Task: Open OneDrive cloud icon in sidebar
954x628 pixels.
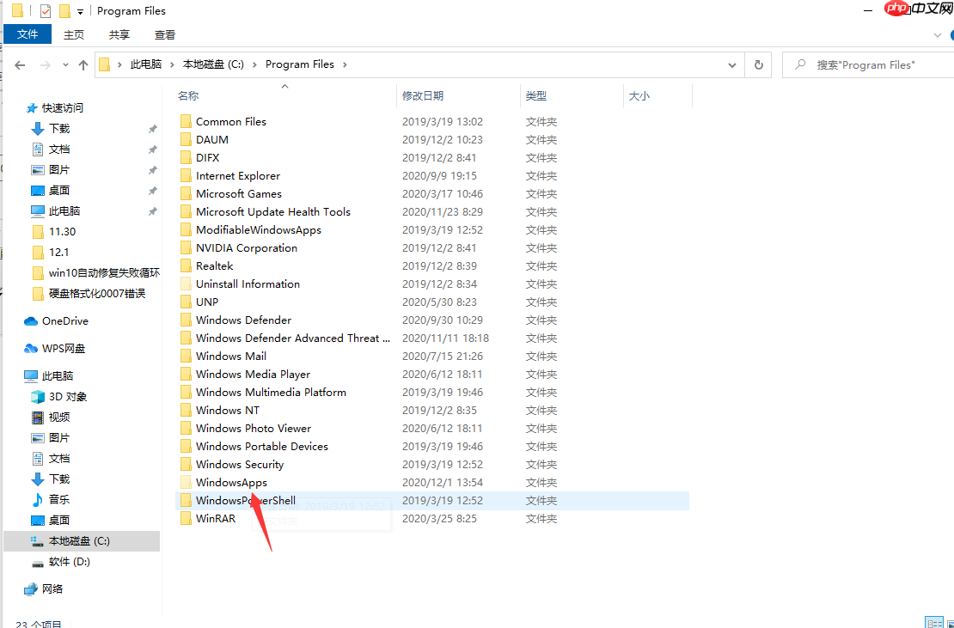Action: [30, 321]
